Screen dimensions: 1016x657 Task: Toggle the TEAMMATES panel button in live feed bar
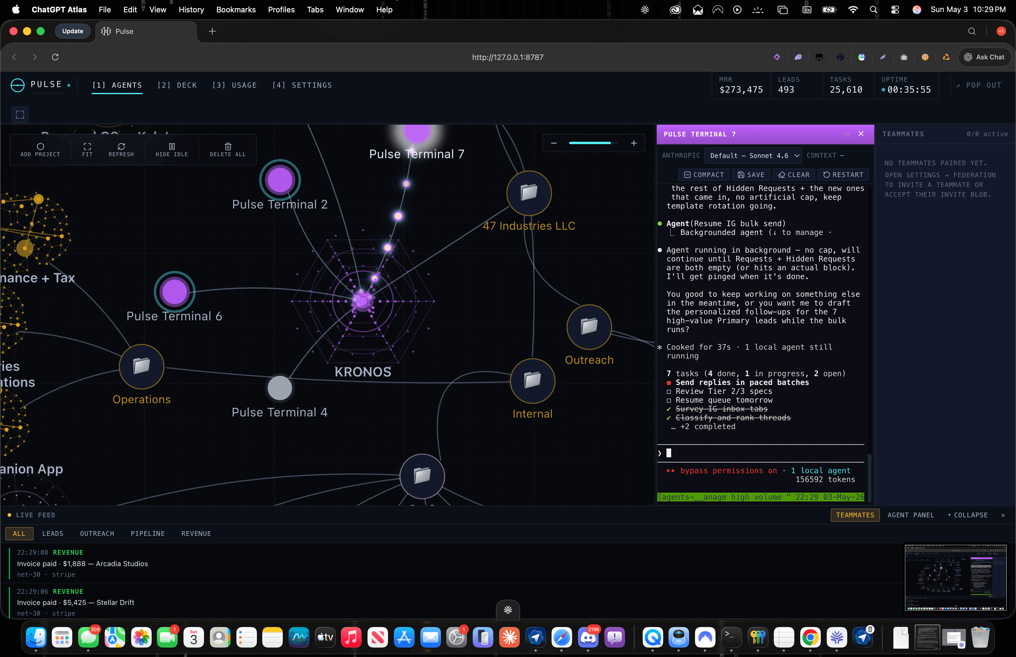pyautogui.click(x=855, y=515)
